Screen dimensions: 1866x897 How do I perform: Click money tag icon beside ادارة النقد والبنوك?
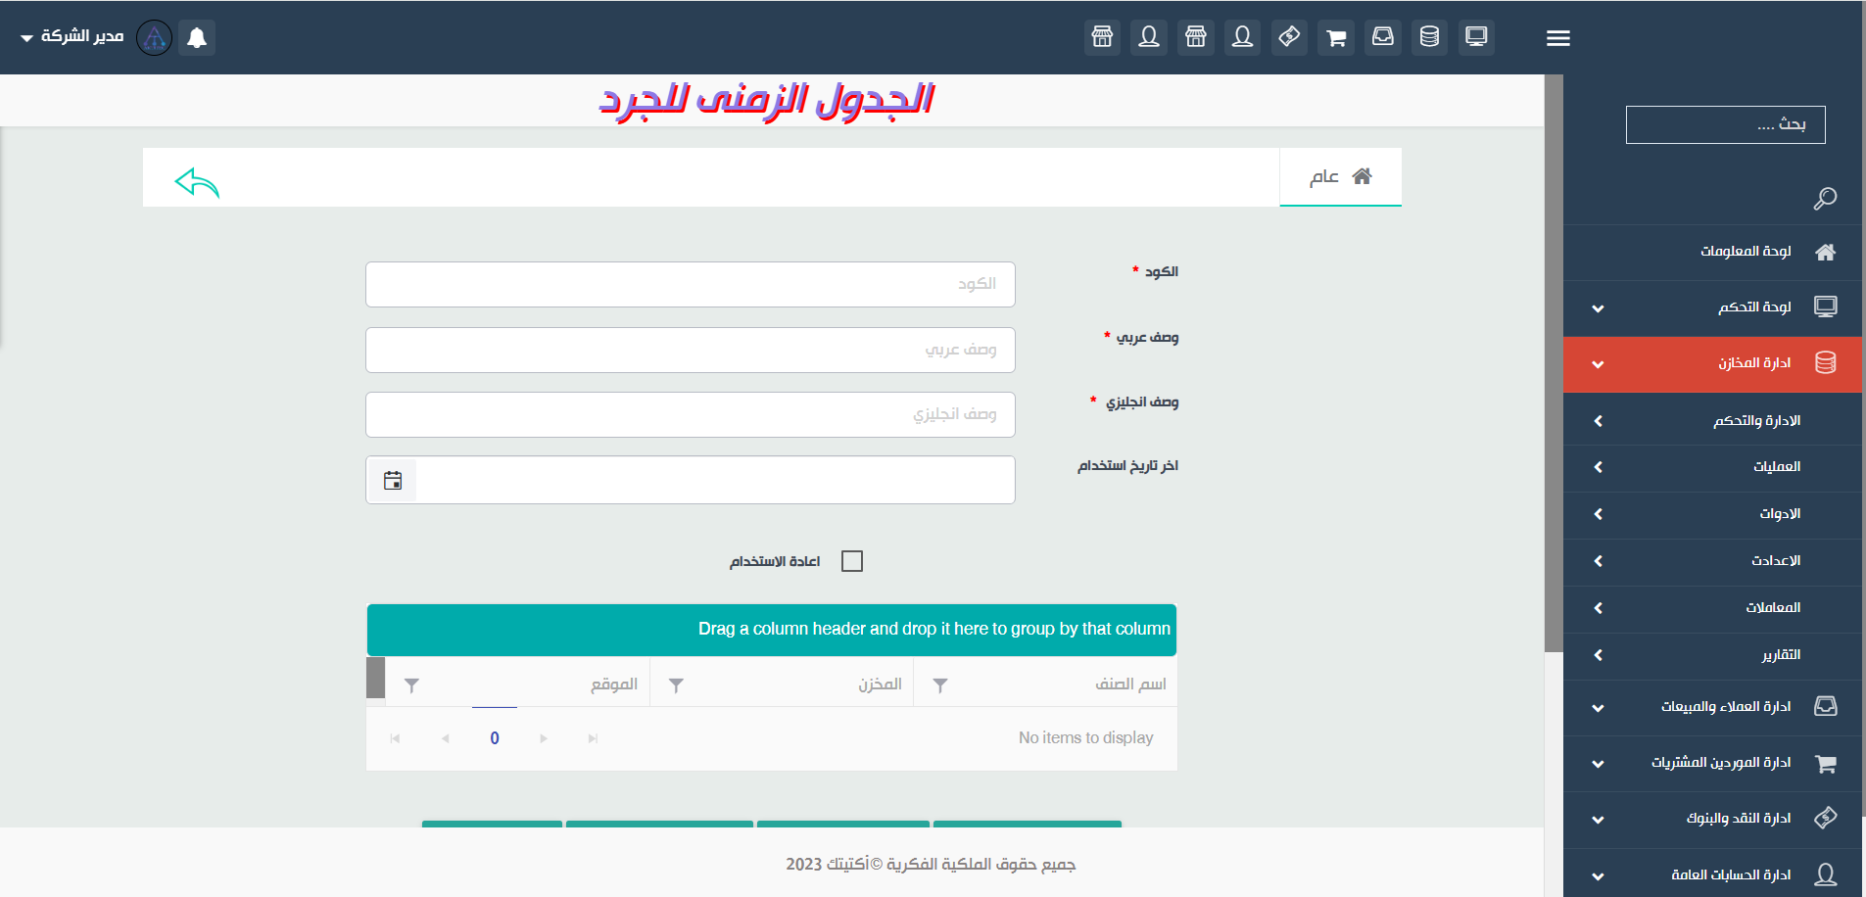1825,818
